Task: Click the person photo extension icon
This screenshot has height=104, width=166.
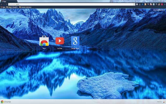Action: [x=159, y=4]
